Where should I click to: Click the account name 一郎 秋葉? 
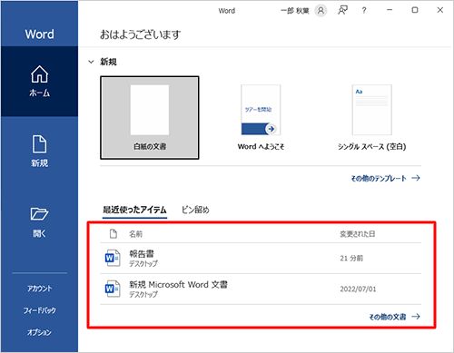tap(295, 11)
